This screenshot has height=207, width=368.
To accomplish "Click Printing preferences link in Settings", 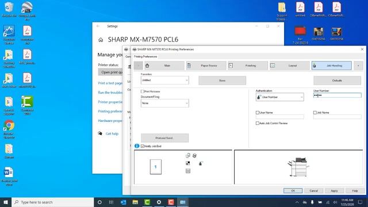I will coord(110,111).
